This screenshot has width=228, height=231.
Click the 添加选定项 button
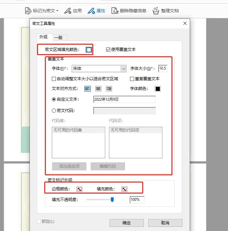pos(69,166)
